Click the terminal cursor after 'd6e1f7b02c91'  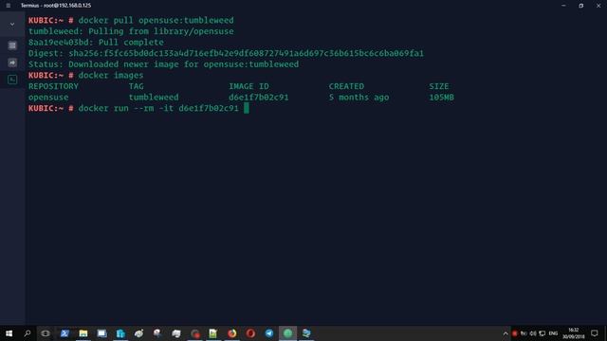(x=247, y=108)
